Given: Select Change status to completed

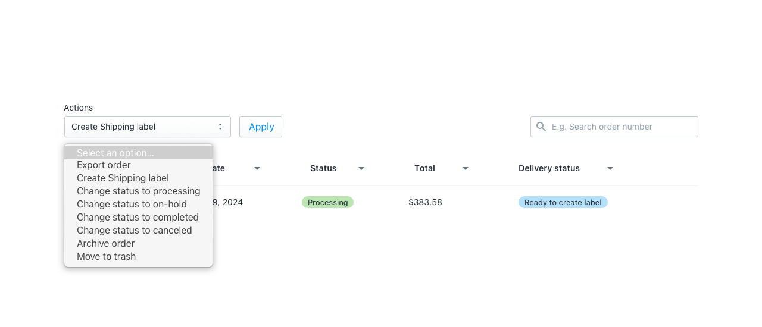Looking at the screenshot, I should (x=138, y=217).
